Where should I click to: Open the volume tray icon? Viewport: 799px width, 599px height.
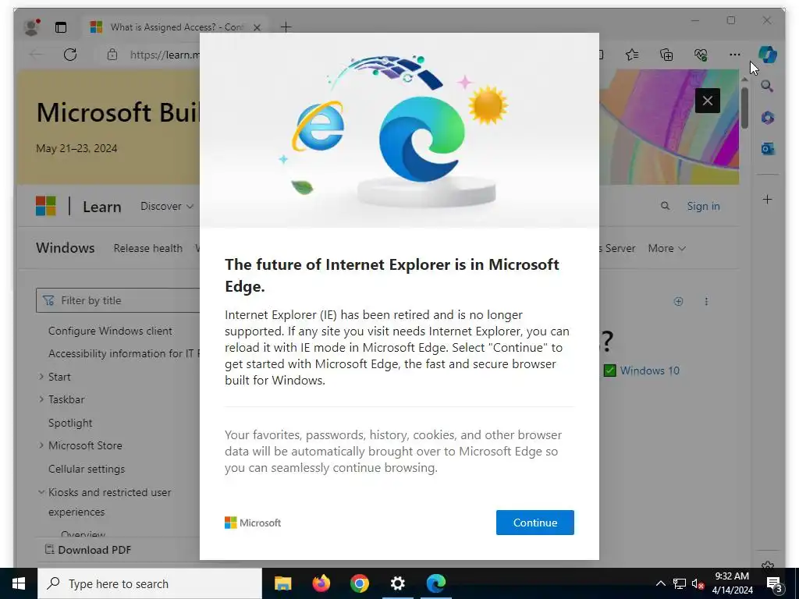coord(698,583)
